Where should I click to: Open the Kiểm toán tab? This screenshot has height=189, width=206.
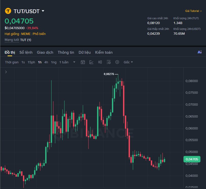(104, 52)
